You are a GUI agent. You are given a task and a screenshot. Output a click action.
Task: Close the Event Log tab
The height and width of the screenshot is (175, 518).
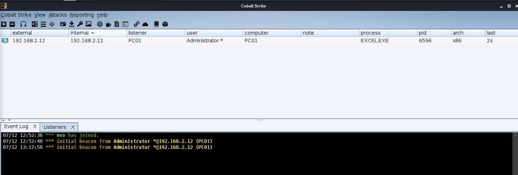(x=35, y=126)
